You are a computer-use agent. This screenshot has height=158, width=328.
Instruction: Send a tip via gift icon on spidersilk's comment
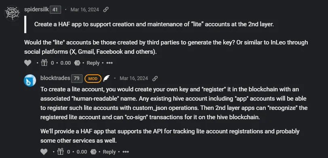(44, 63)
